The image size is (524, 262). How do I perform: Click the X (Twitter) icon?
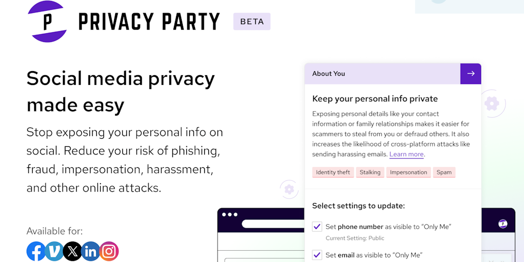tap(73, 251)
